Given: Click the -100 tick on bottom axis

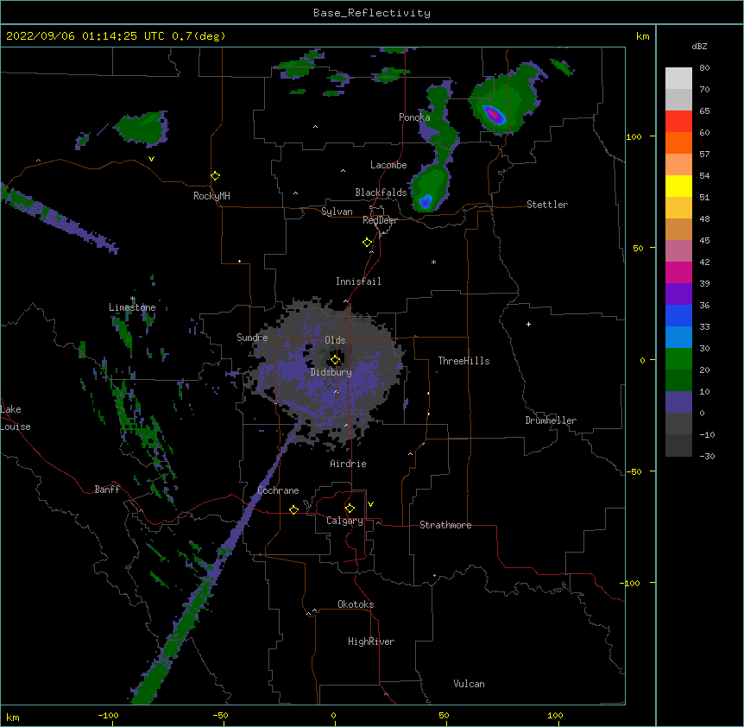Looking at the screenshot, I should [x=108, y=715].
